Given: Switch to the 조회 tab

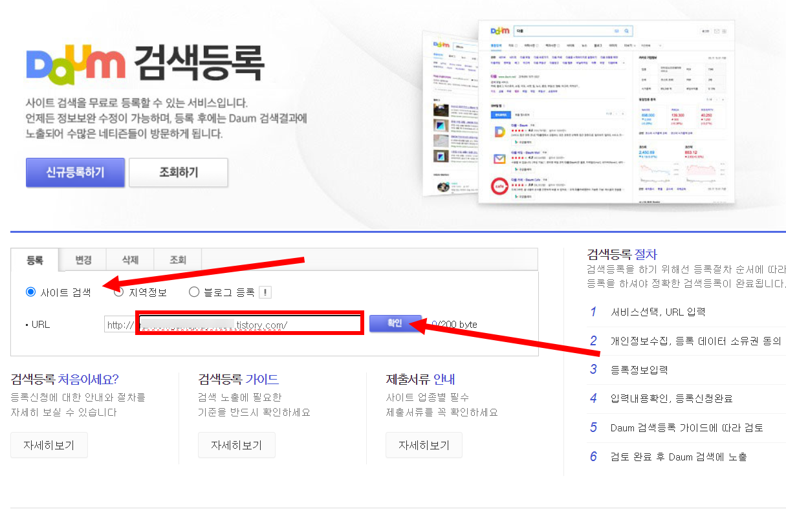Looking at the screenshot, I should click(x=178, y=260).
